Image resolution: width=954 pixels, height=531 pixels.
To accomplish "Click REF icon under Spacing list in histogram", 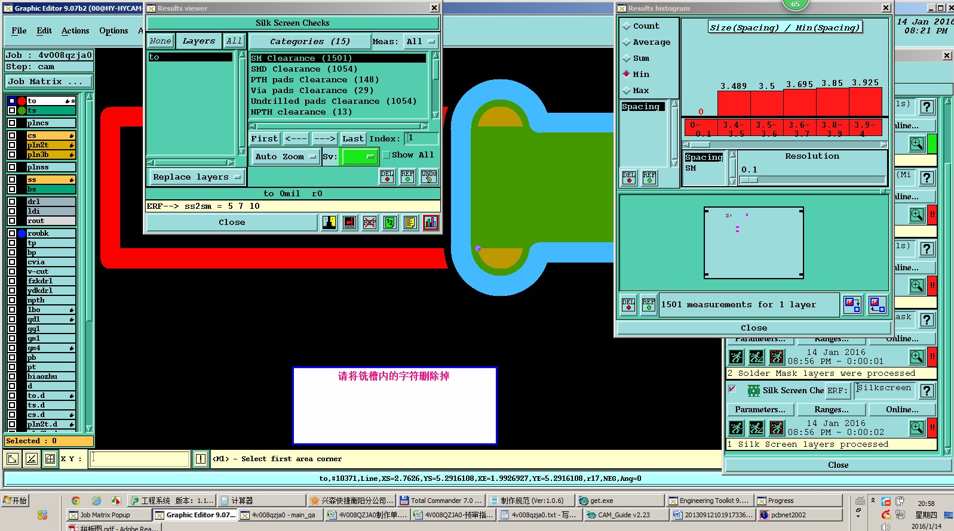I will click(649, 178).
